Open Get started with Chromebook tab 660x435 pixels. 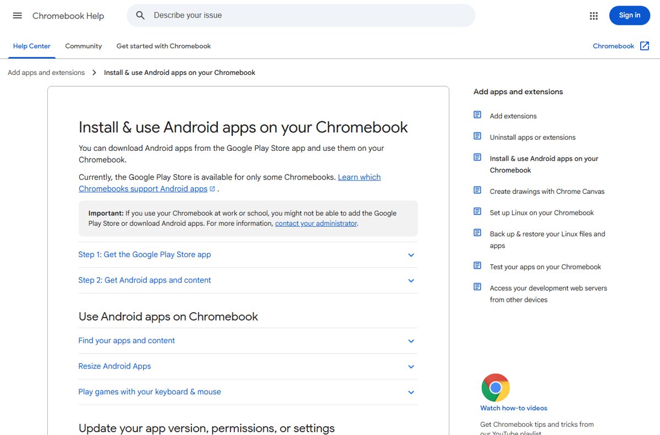164,46
